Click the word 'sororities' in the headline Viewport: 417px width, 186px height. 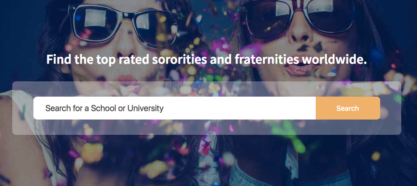pos(181,59)
